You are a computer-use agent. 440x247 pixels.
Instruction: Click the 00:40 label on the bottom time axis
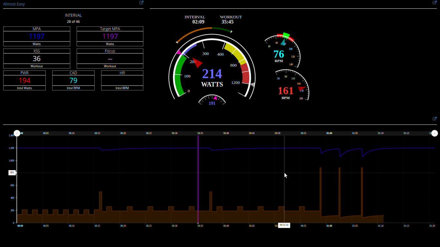coord(226,226)
